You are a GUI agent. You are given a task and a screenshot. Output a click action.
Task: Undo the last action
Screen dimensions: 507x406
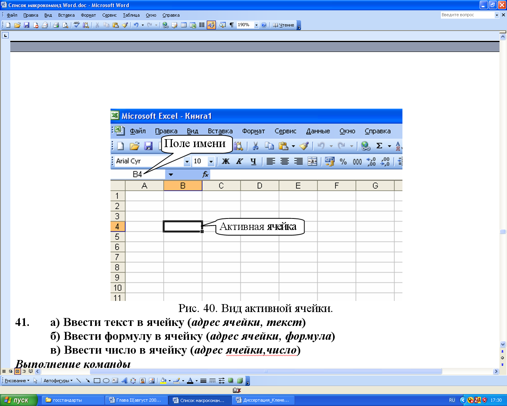[x=136, y=25]
